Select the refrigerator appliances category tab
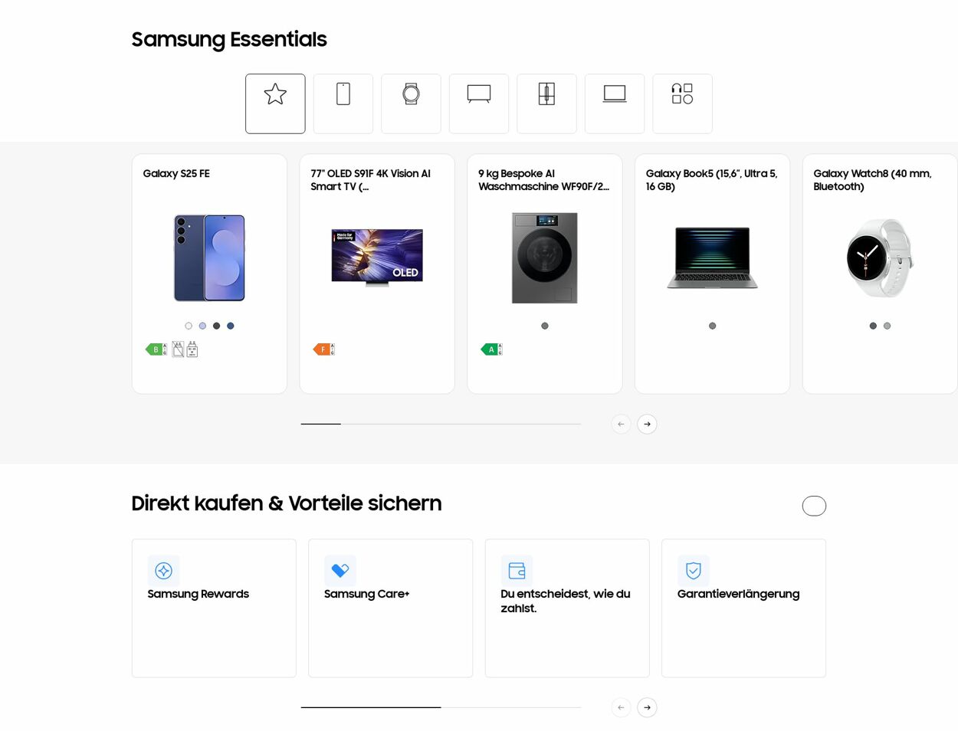958x731 pixels. pyautogui.click(x=546, y=103)
